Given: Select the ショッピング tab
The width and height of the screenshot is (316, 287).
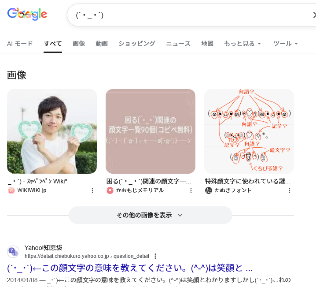Looking at the screenshot, I should click(x=137, y=44).
